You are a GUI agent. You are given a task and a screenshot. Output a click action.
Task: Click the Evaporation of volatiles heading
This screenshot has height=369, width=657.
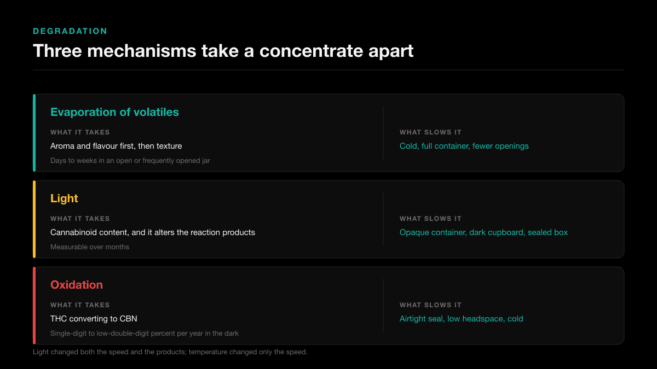[114, 112]
